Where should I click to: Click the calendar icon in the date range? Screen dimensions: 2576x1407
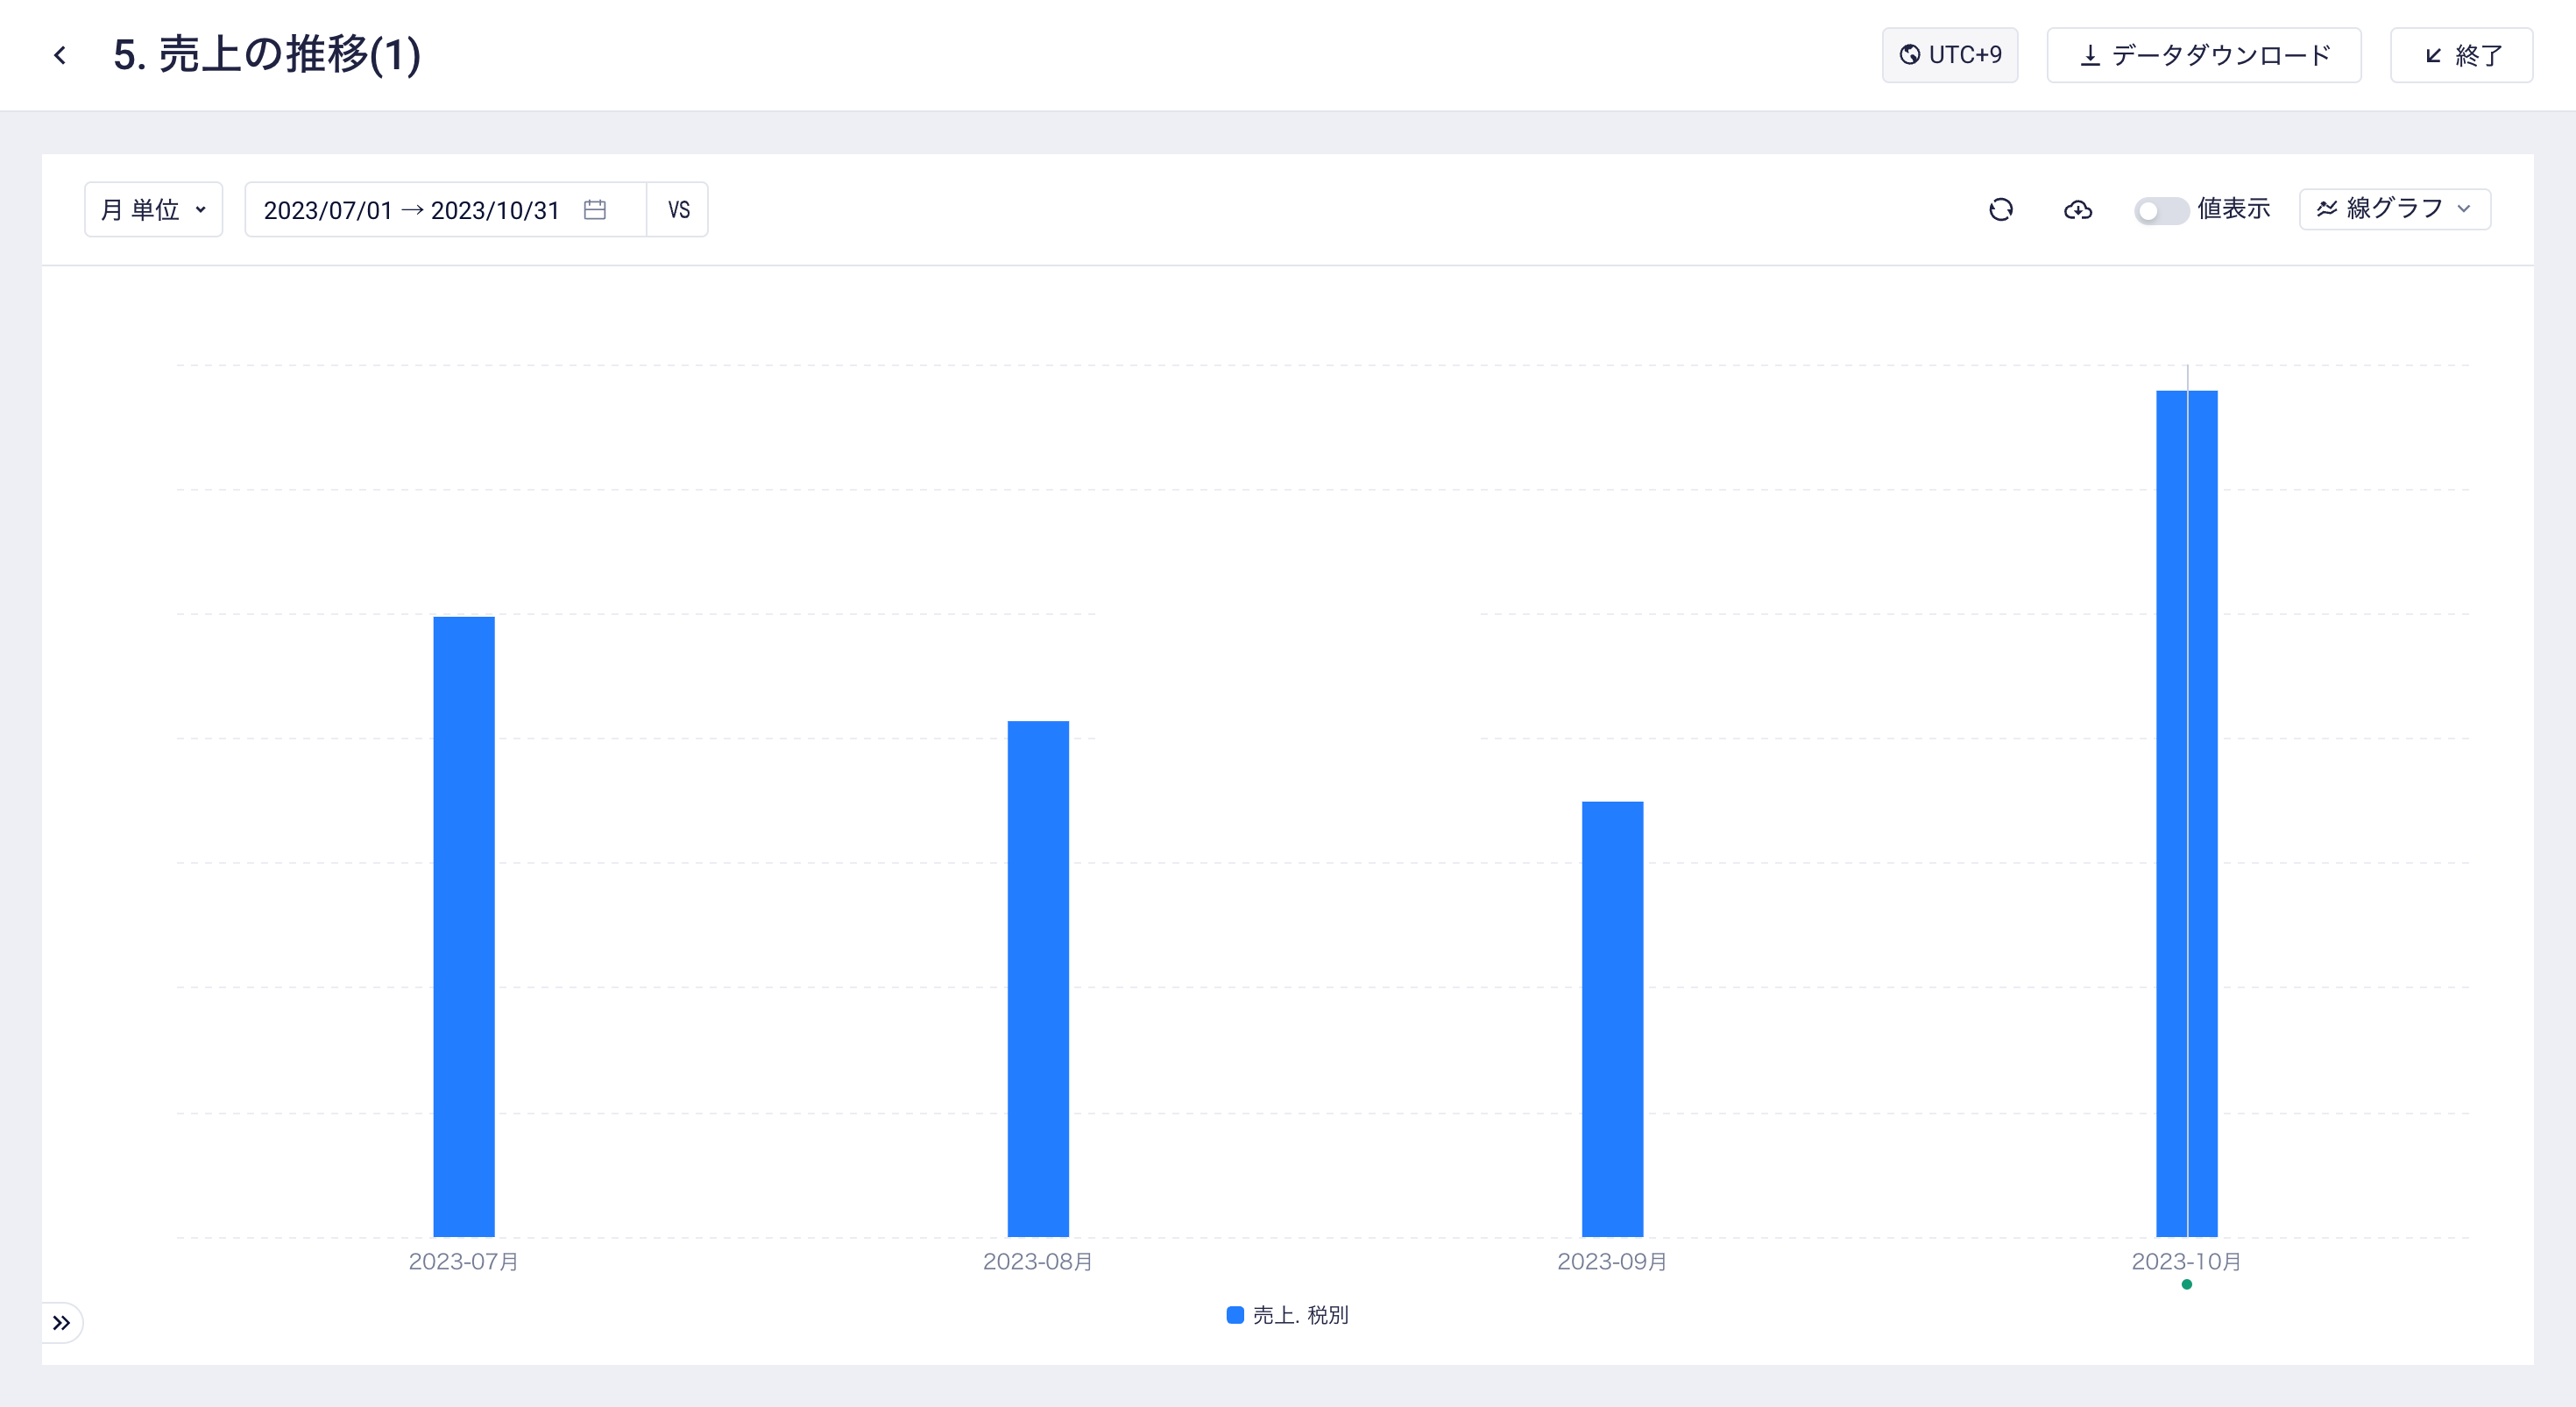595,209
